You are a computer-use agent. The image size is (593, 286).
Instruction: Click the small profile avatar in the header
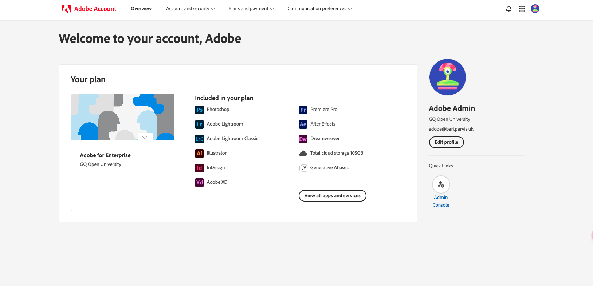pos(535,9)
